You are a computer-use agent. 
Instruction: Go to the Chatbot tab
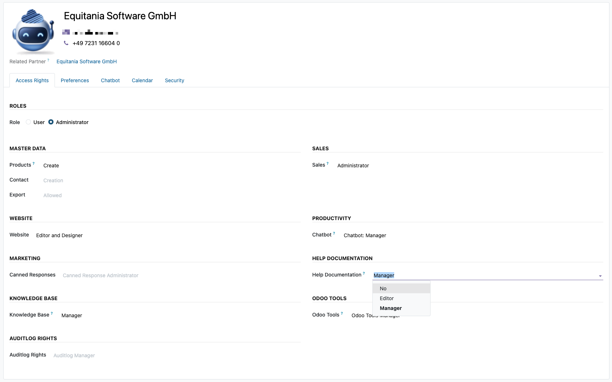pyautogui.click(x=110, y=80)
